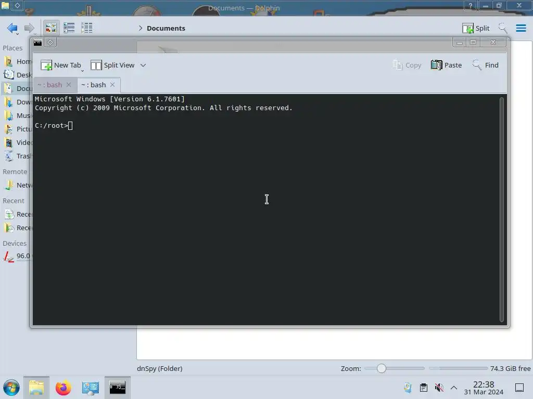Viewport: 533px width, 399px height.
Task: Click Find in Konsole toolbar
Action: pyautogui.click(x=485, y=65)
